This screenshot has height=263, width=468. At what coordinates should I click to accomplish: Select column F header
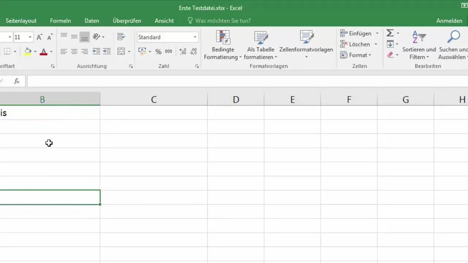pos(349,99)
